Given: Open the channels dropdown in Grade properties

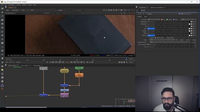Looking at the screenshot, I should pos(154,20).
